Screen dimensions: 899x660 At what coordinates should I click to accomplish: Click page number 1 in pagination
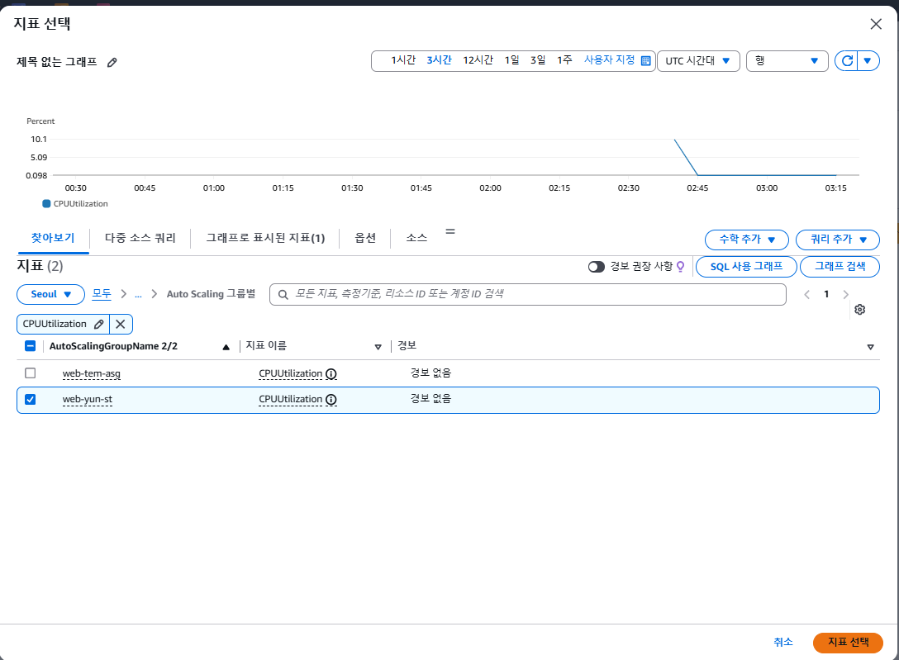[x=826, y=294]
